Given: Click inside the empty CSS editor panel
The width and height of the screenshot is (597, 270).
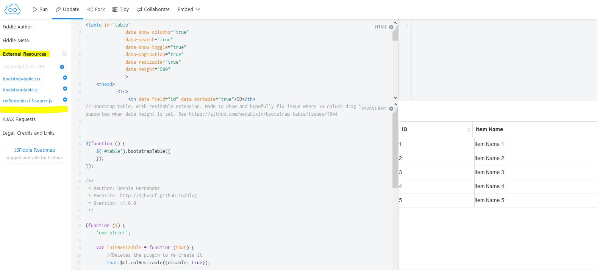Looking at the screenshot, I should tap(504, 61).
